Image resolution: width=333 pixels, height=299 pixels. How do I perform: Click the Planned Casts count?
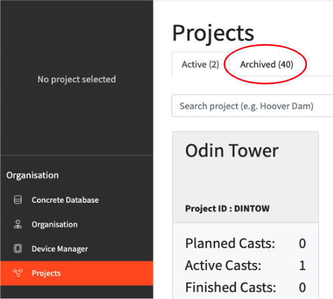click(302, 243)
